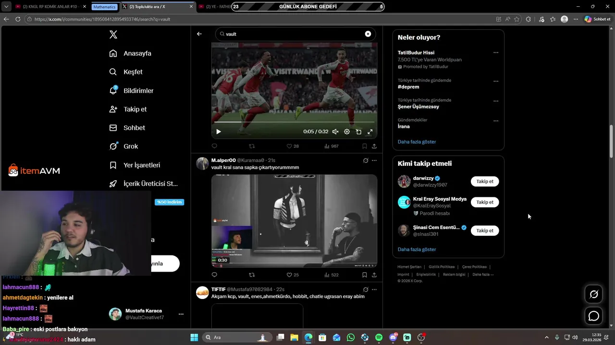615x345 pixels.
Task: View analytics showing 967 views
Action: 332,146
